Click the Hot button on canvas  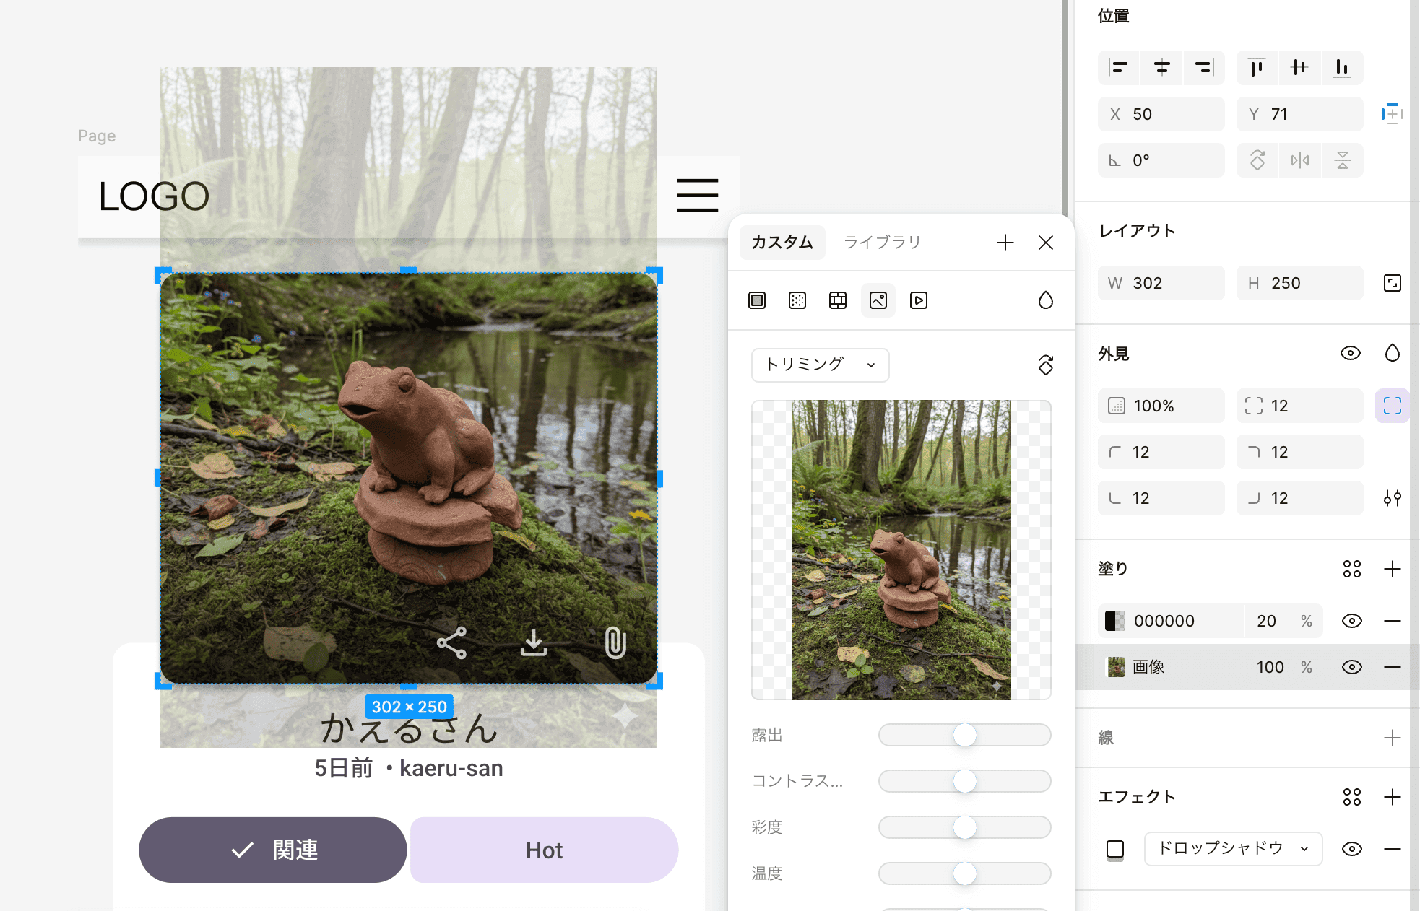point(544,850)
